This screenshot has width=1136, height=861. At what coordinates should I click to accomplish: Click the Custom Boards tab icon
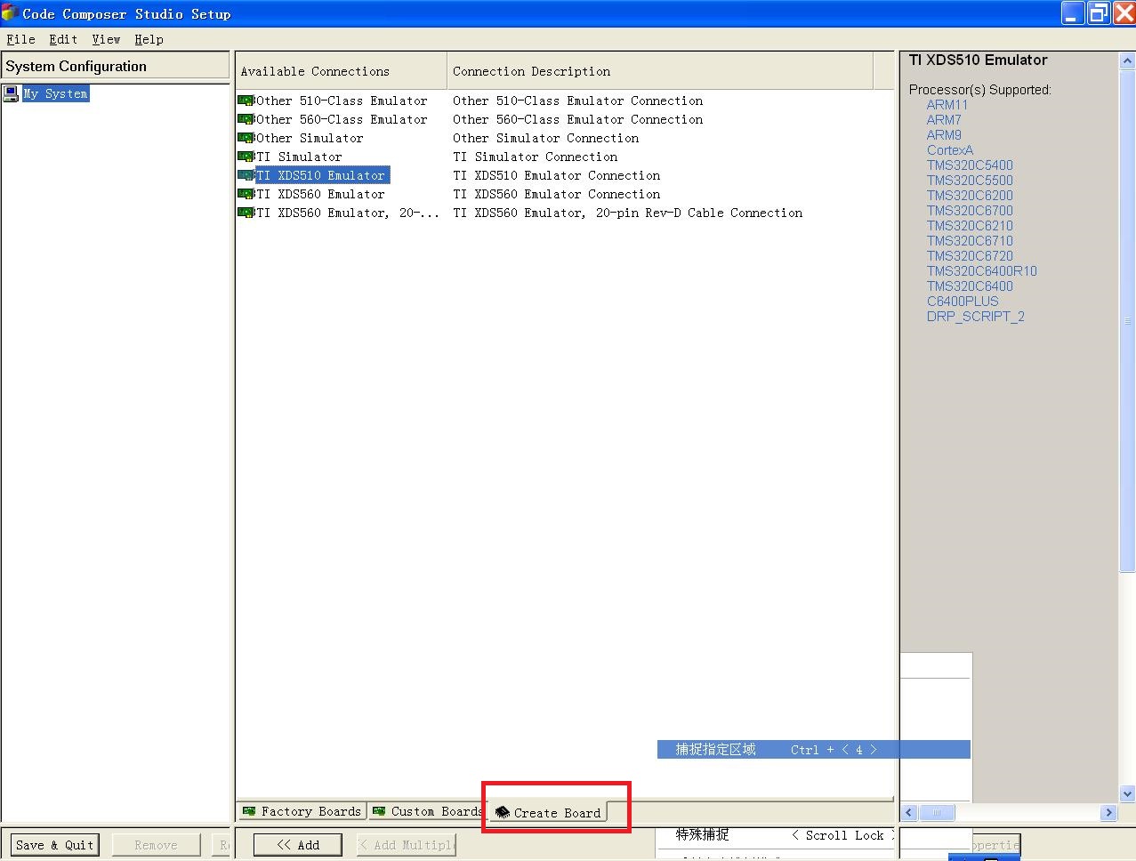(x=379, y=811)
